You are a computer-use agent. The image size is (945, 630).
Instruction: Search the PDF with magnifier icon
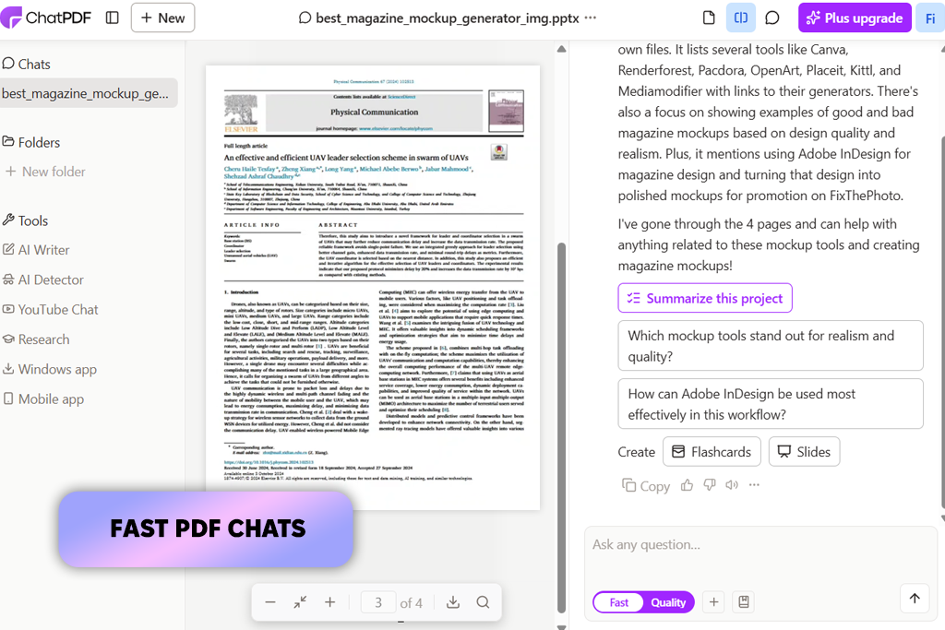pyautogui.click(x=483, y=602)
